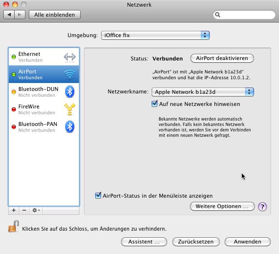
Task: Click the IP-Adresse 10.0.1.2 description text
Action: 201,75
